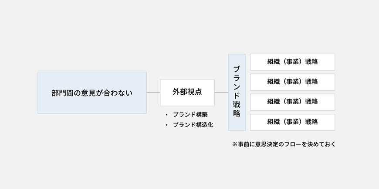The image size is (379, 189).
Task: Select the ブランド構造化 bullet text
Action: (x=193, y=125)
